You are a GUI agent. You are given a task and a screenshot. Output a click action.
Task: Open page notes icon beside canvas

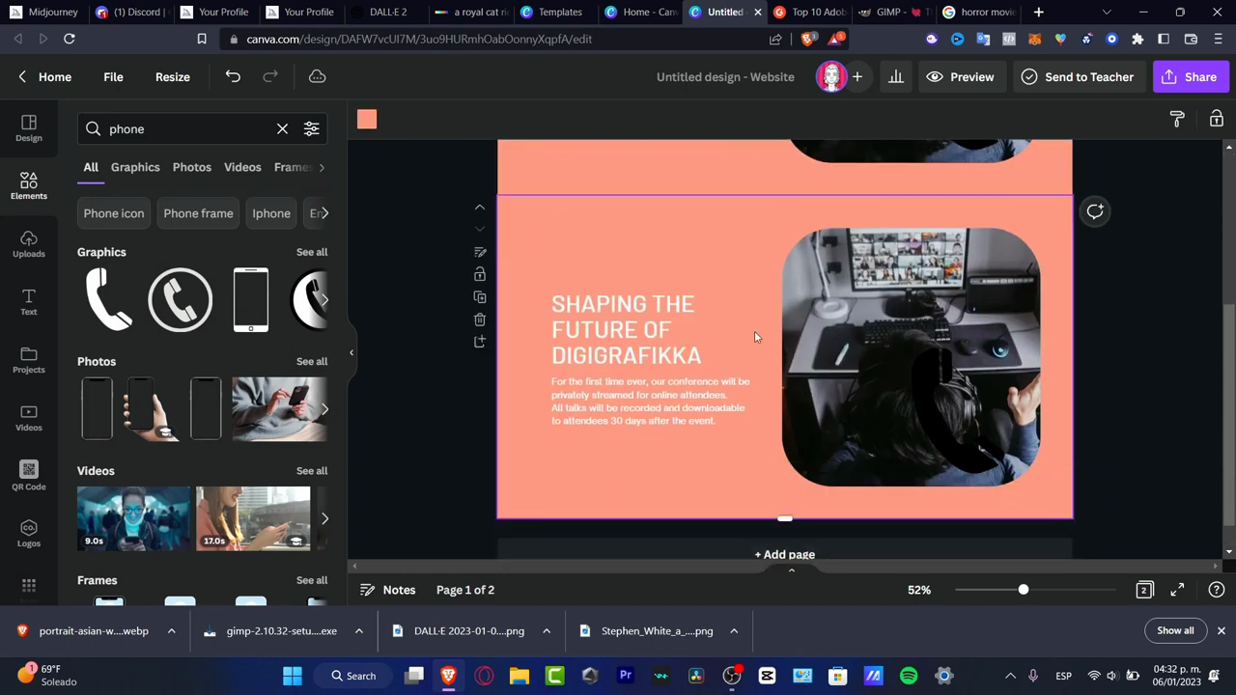(x=480, y=252)
